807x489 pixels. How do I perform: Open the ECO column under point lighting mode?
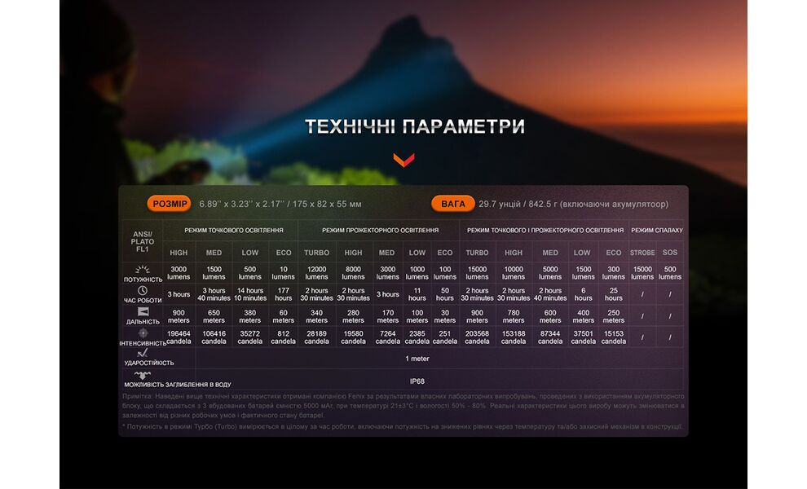click(282, 253)
